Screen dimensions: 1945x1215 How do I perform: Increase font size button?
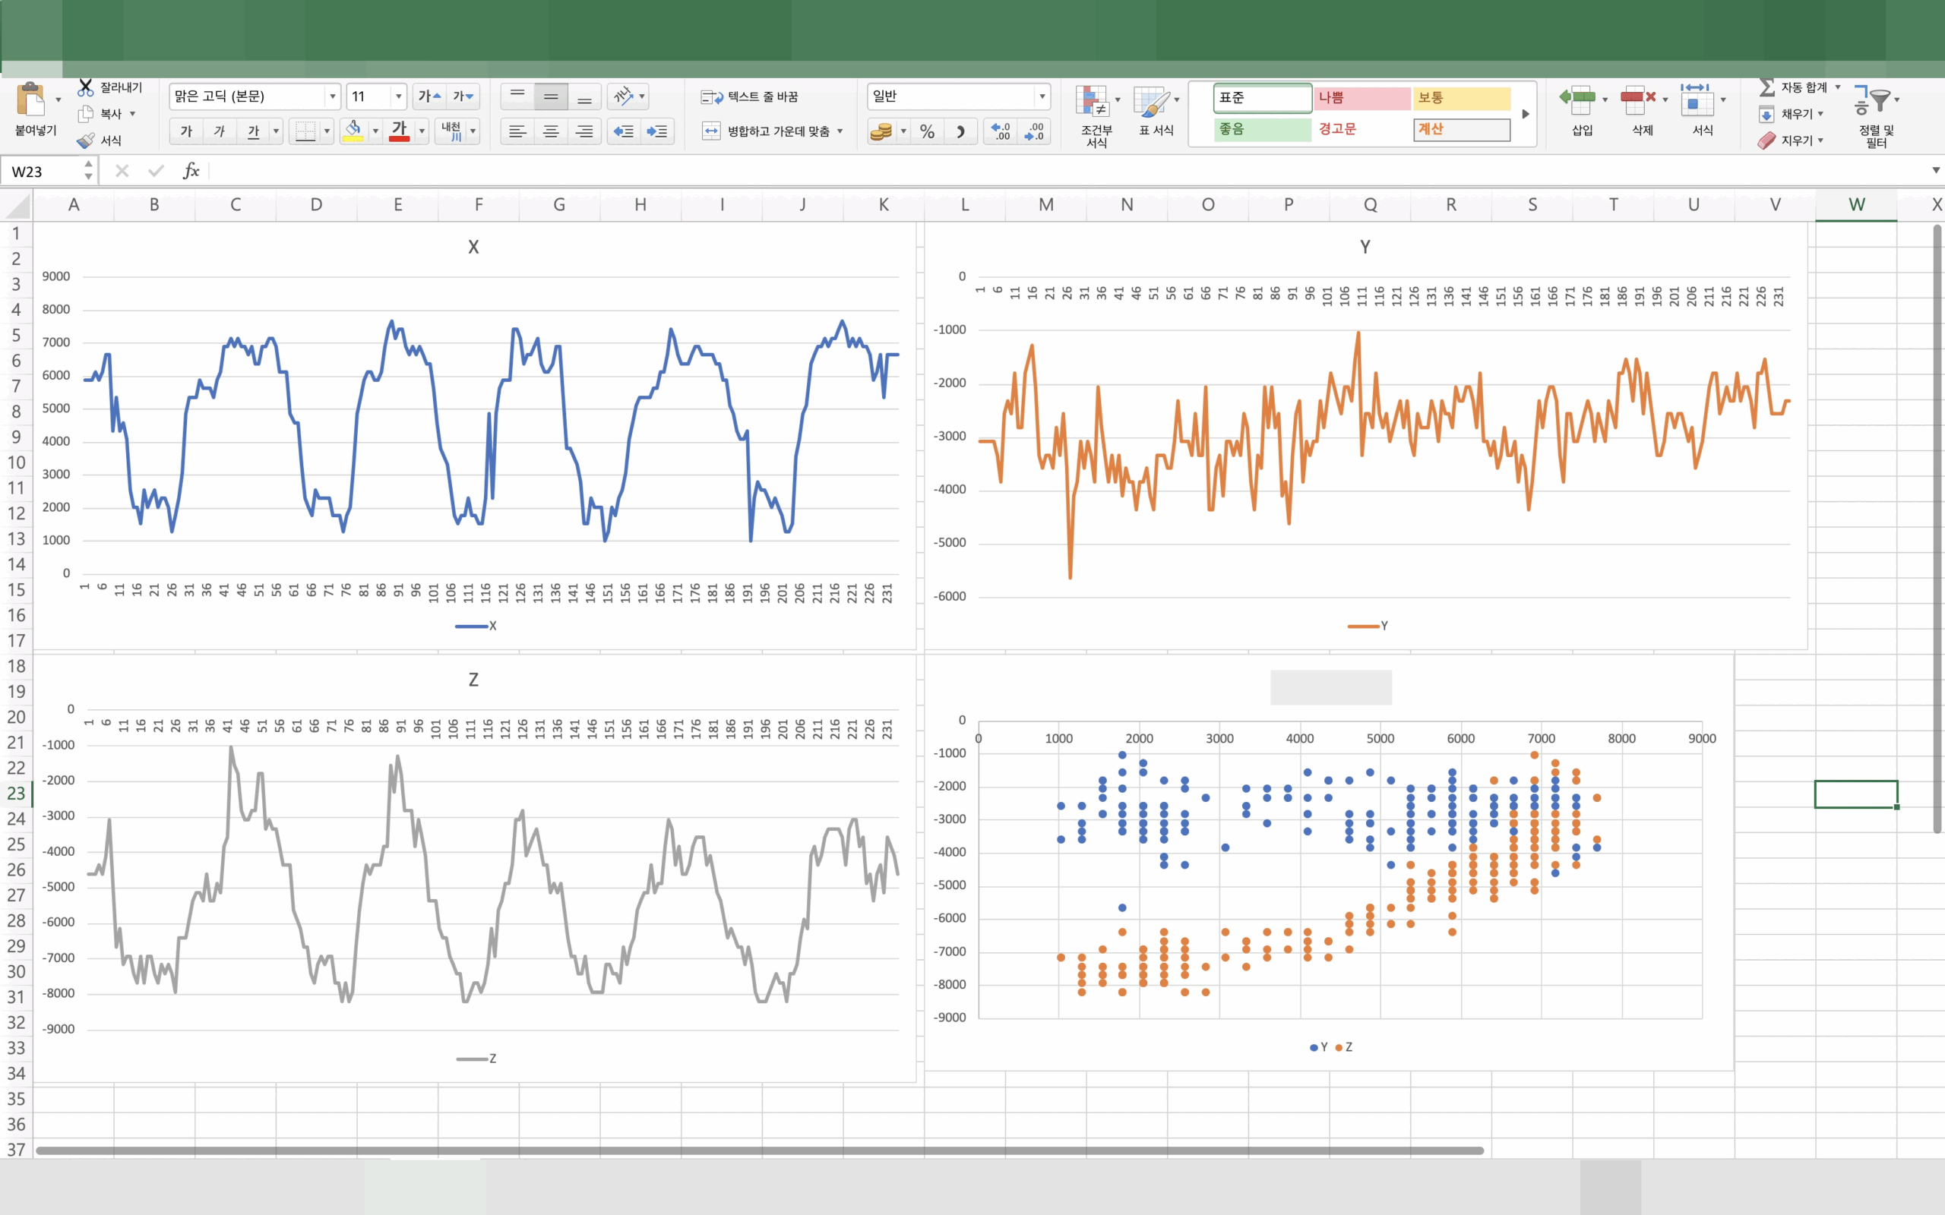click(430, 96)
